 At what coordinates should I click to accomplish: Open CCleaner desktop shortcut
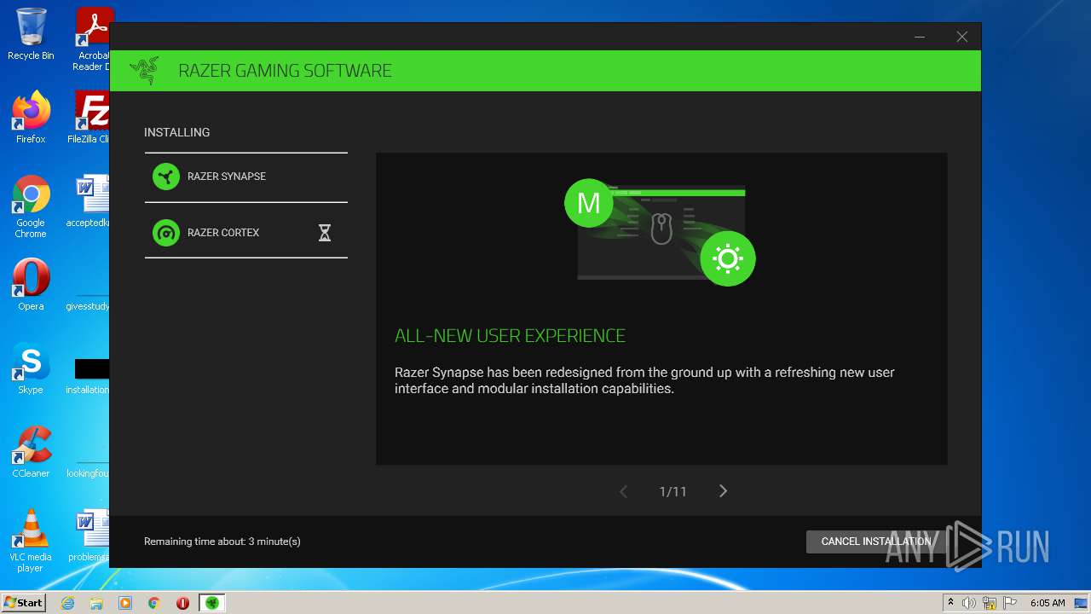click(31, 452)
